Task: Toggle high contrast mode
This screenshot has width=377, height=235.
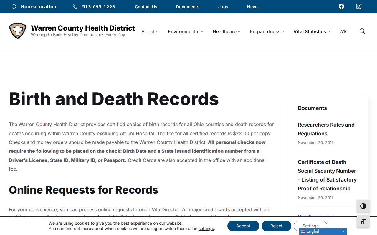Action: (363, 206)
